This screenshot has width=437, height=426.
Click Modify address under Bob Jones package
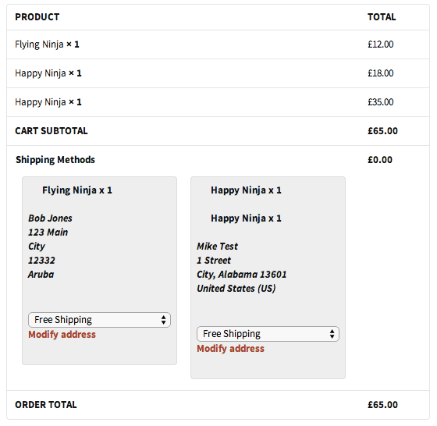point(62,335)
